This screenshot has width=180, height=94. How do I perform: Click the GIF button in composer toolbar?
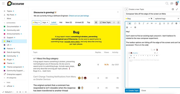(x=131, y=27)
